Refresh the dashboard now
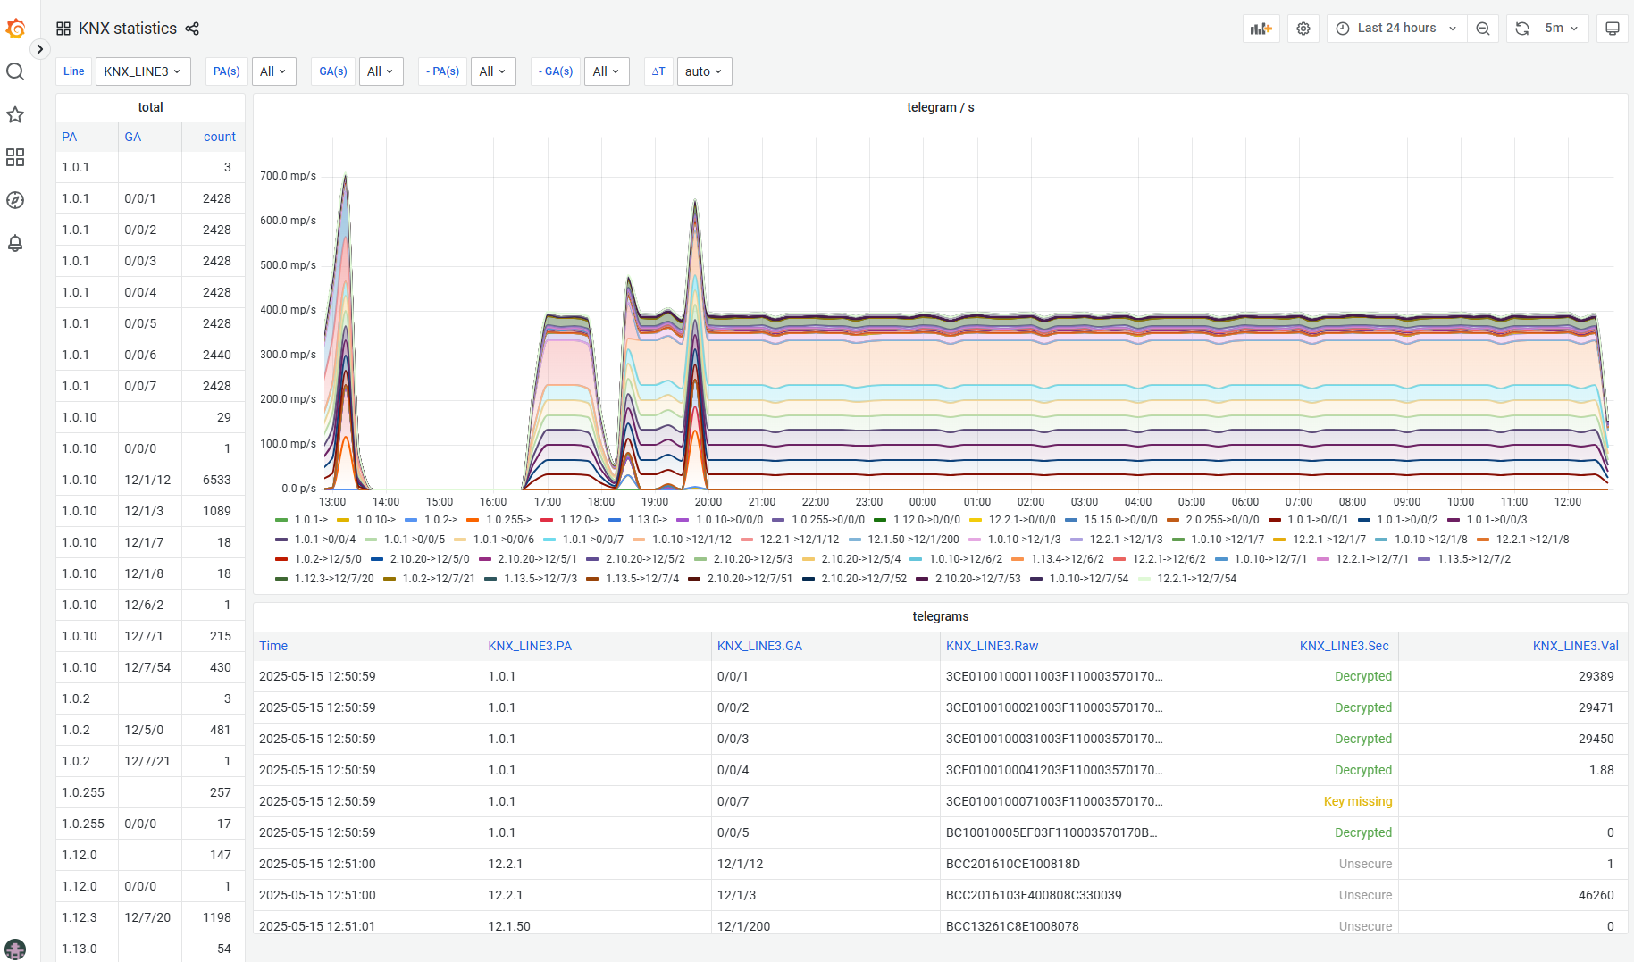Viewport: 1634px width, 962px height. [x=1522, y=29]
